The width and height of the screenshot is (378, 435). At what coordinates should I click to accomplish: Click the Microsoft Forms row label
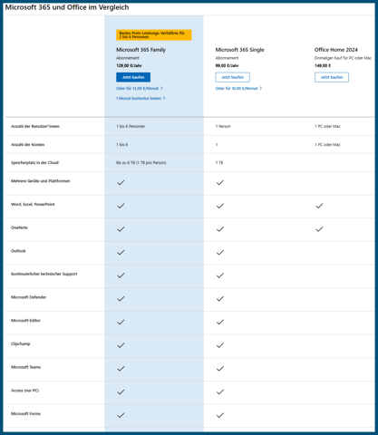pos(25,413)
